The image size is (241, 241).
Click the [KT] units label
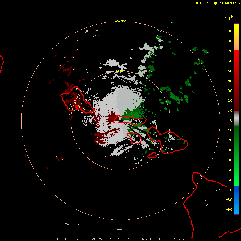click(x=229, y=18)
